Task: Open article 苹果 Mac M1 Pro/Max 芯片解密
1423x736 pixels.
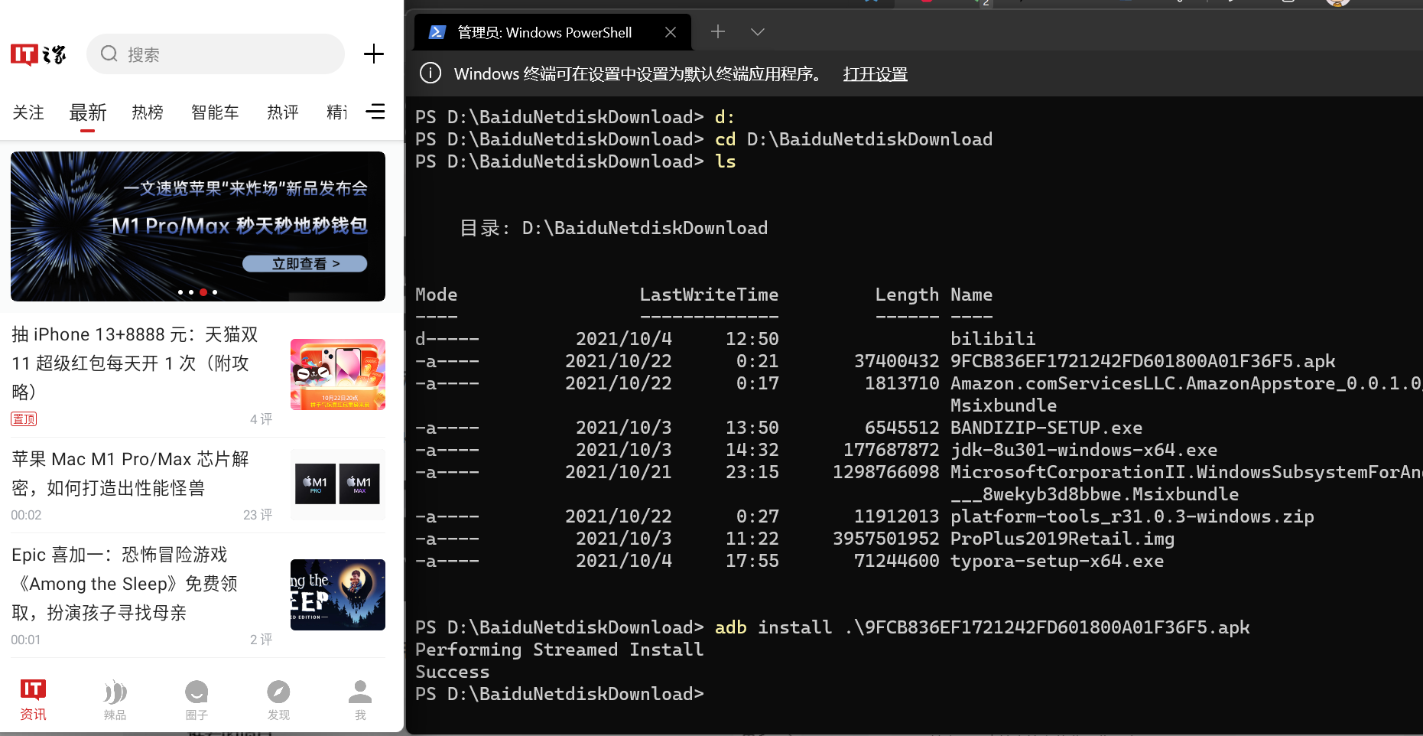Action: [131, 474]
